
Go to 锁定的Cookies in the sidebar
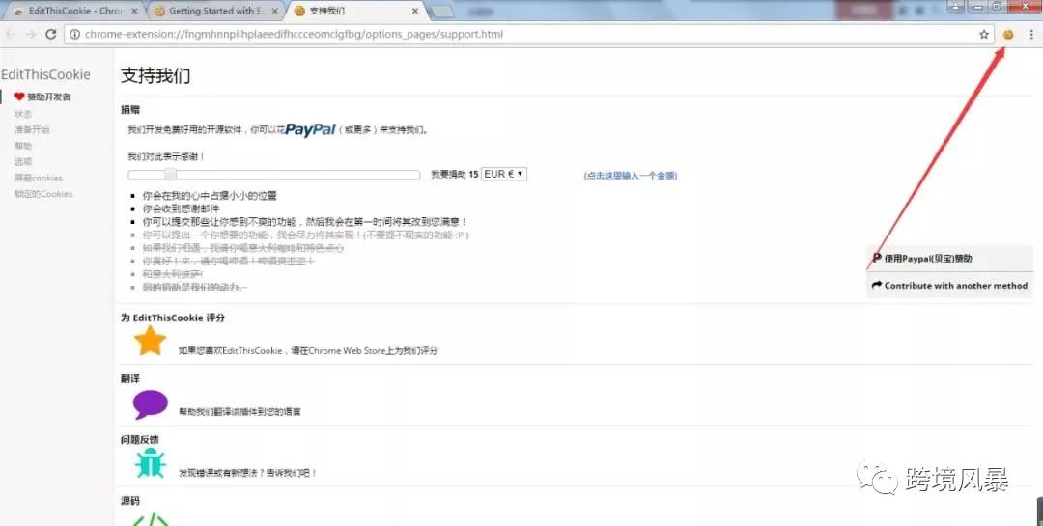pyautogui.click(x=42, y=194)
